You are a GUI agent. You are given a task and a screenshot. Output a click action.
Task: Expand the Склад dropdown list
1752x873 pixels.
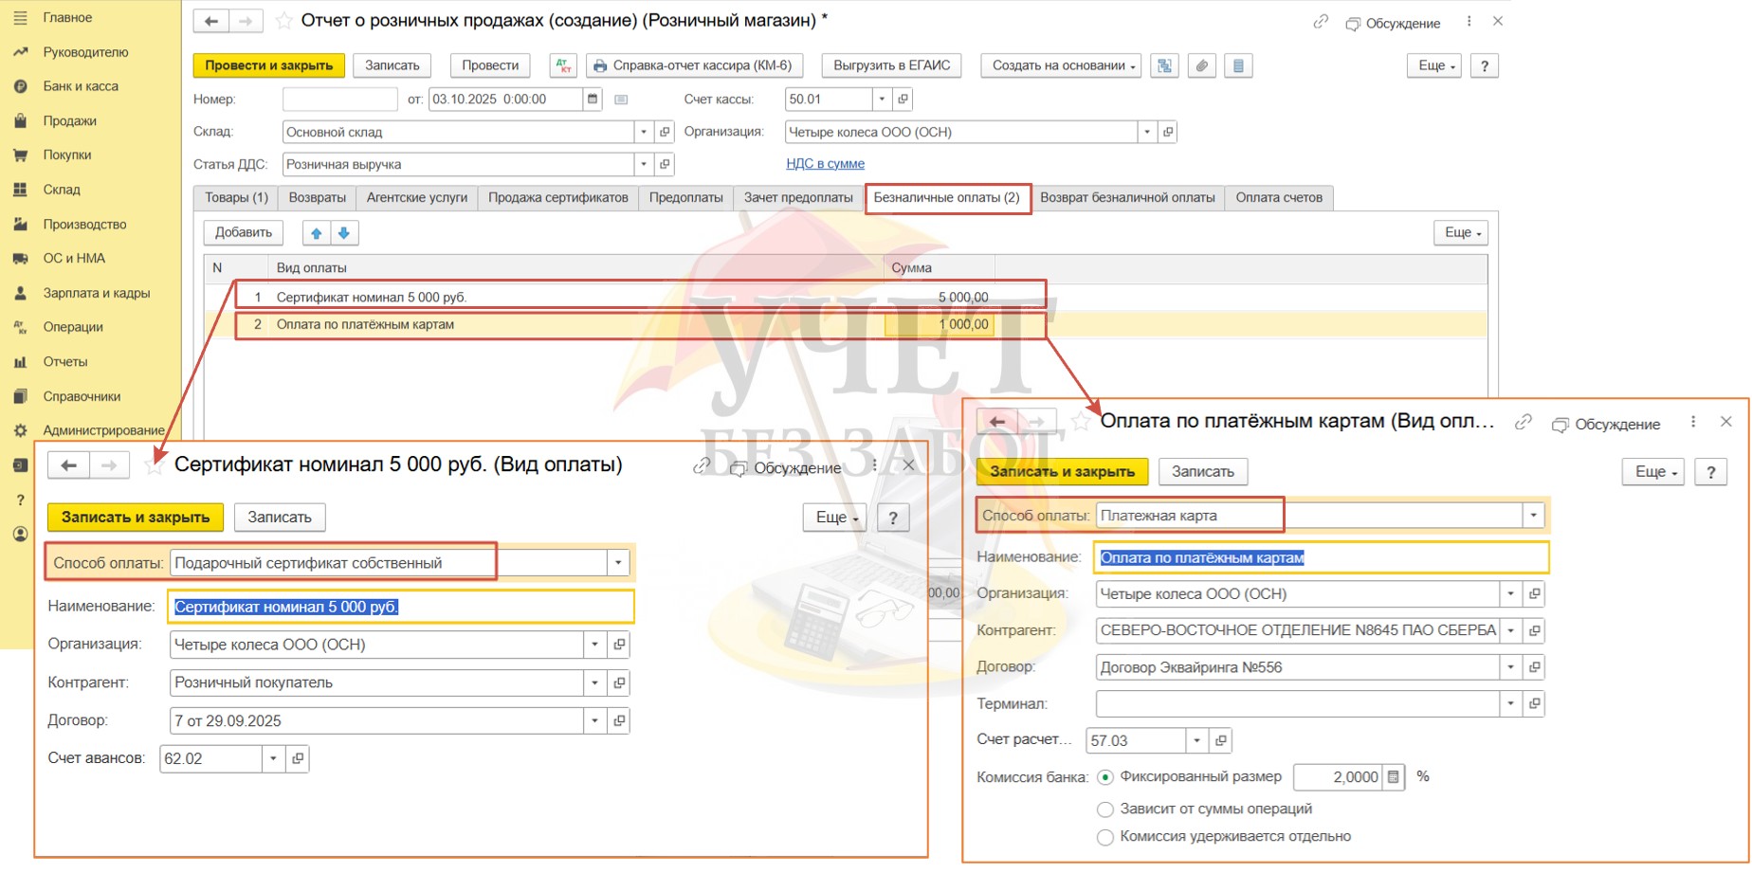coord(644,132)
